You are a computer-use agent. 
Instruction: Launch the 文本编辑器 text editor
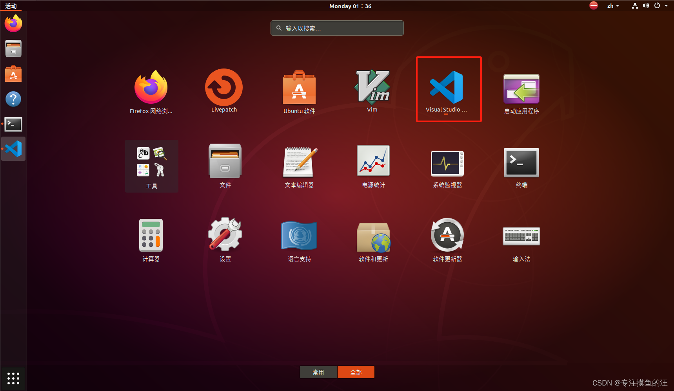(299, 162)
